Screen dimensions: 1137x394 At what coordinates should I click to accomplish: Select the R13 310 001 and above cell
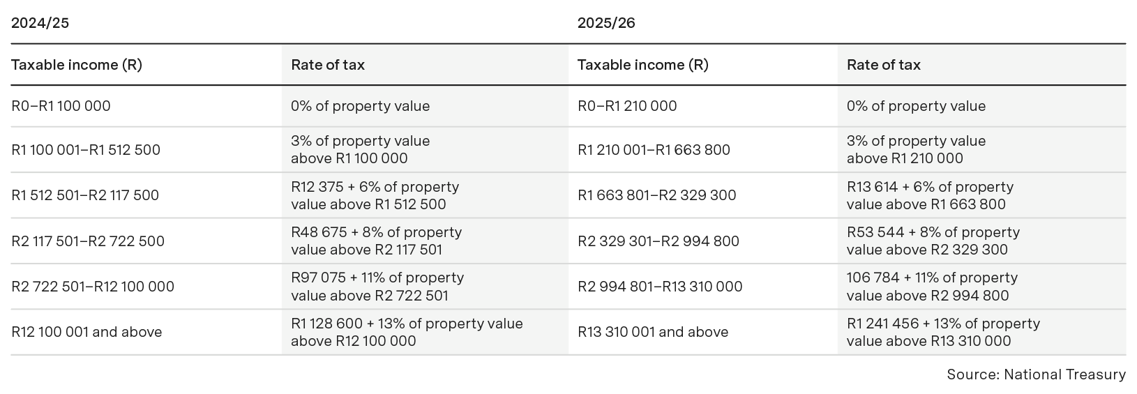(x=652, y=332)
